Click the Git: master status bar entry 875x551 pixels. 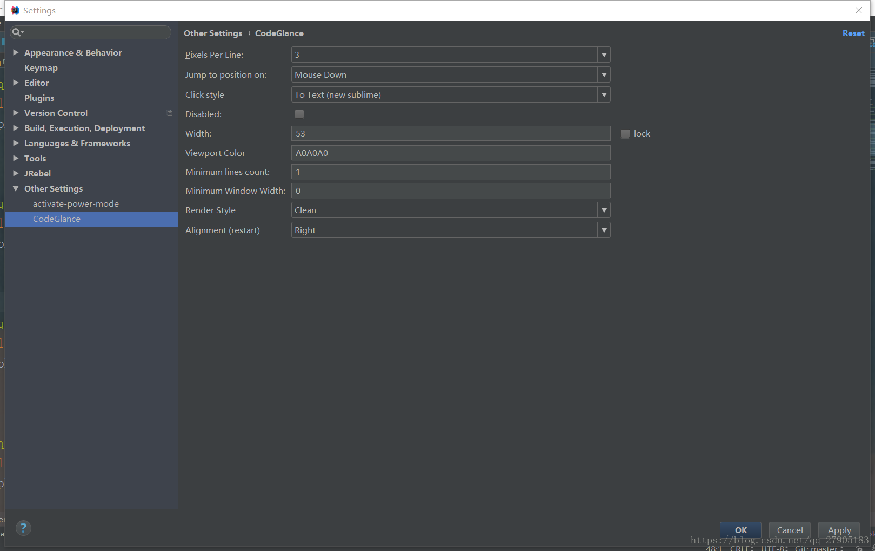click(x=819, y=548)
